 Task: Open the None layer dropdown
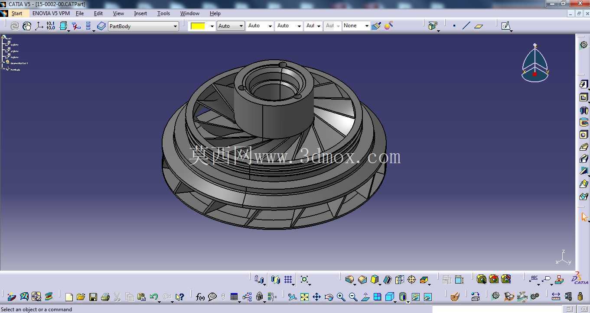pyautogui.click(x=356, y=26)
